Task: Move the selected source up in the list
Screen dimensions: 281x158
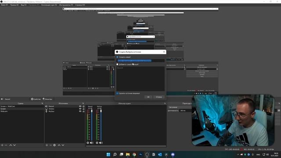Action: [x=59, y=145]
